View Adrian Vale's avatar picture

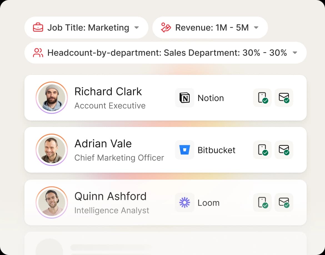click(x=52, y=150)
